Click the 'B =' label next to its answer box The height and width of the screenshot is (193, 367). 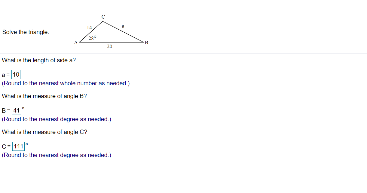pos(6,110)
